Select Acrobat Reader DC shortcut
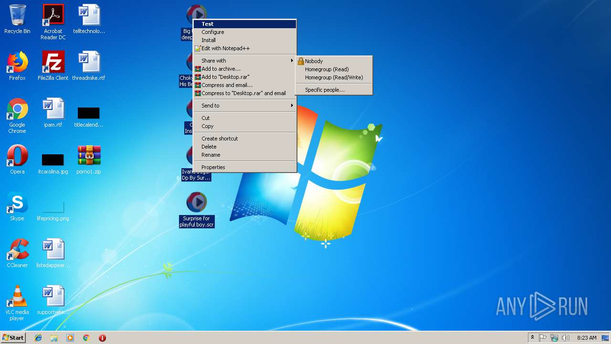 (x=53, y=22)
